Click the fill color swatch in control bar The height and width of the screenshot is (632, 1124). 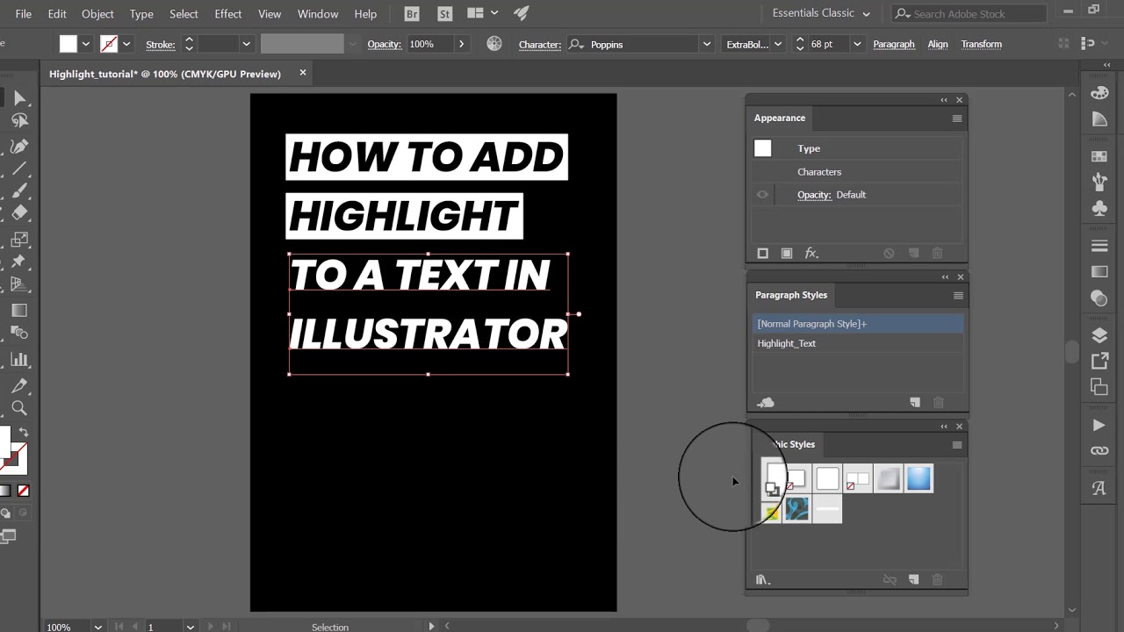point(68,44)
